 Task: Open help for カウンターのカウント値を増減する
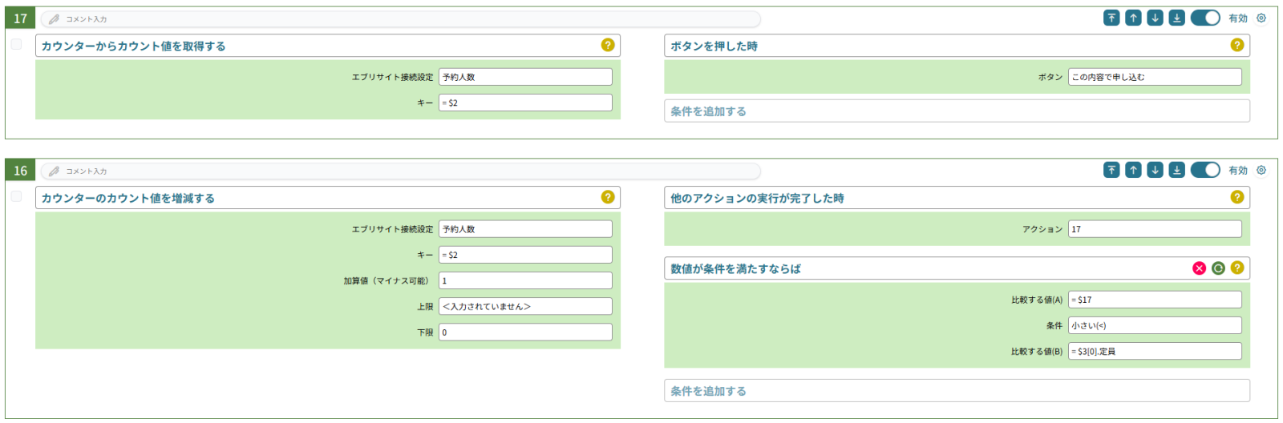[608, 197]
